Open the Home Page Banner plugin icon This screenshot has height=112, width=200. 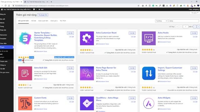pyautogui.click(x=87, y=73)
